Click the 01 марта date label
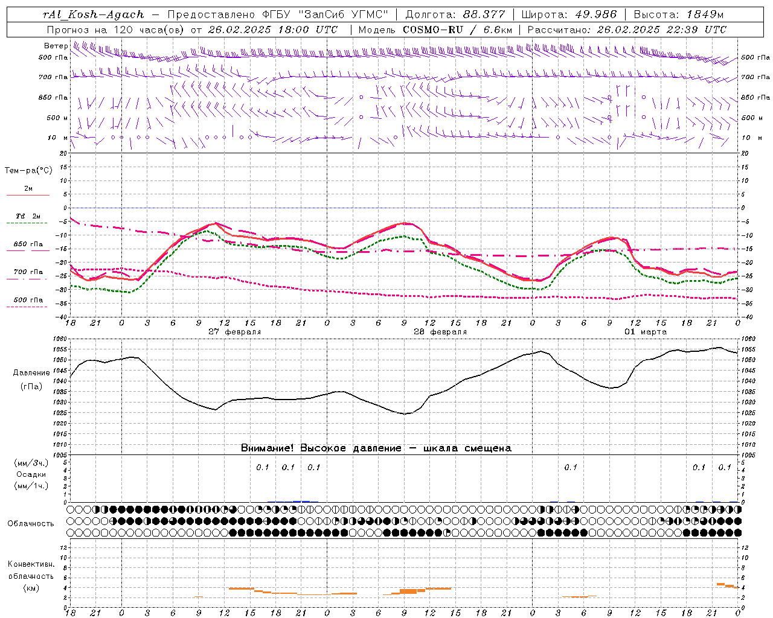 (x=646, y=332)
